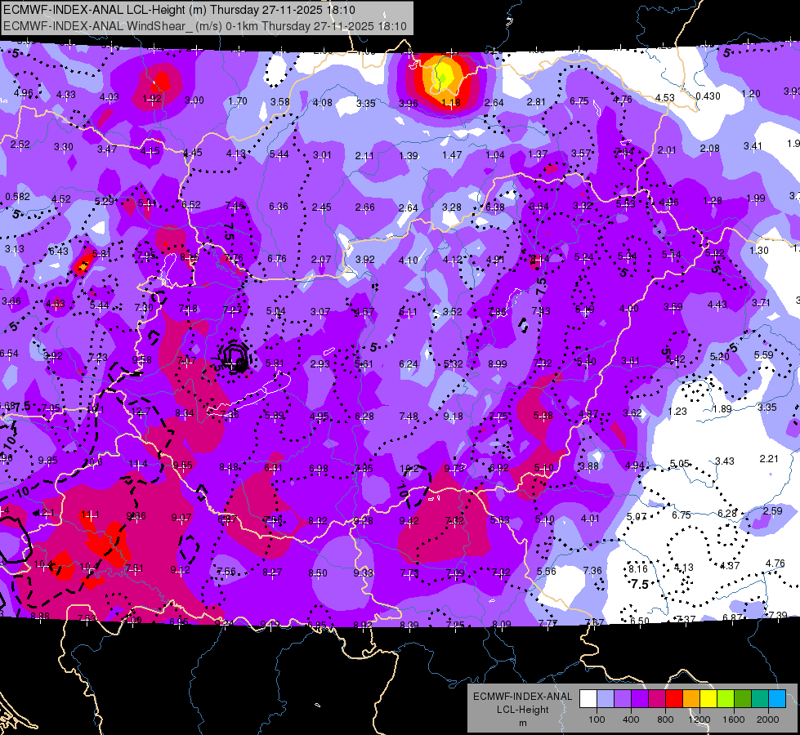
Task: Click the magenta legend swatch
Action: 657,699
